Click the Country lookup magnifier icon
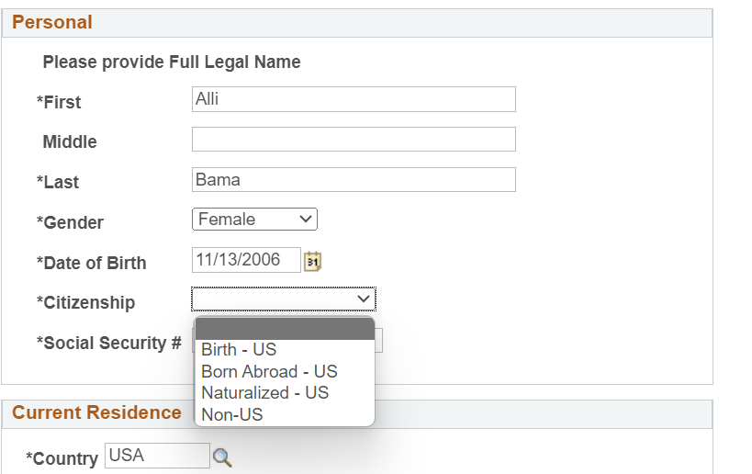The width and height of the screenshot is (752, 474). tap(222, 457)
